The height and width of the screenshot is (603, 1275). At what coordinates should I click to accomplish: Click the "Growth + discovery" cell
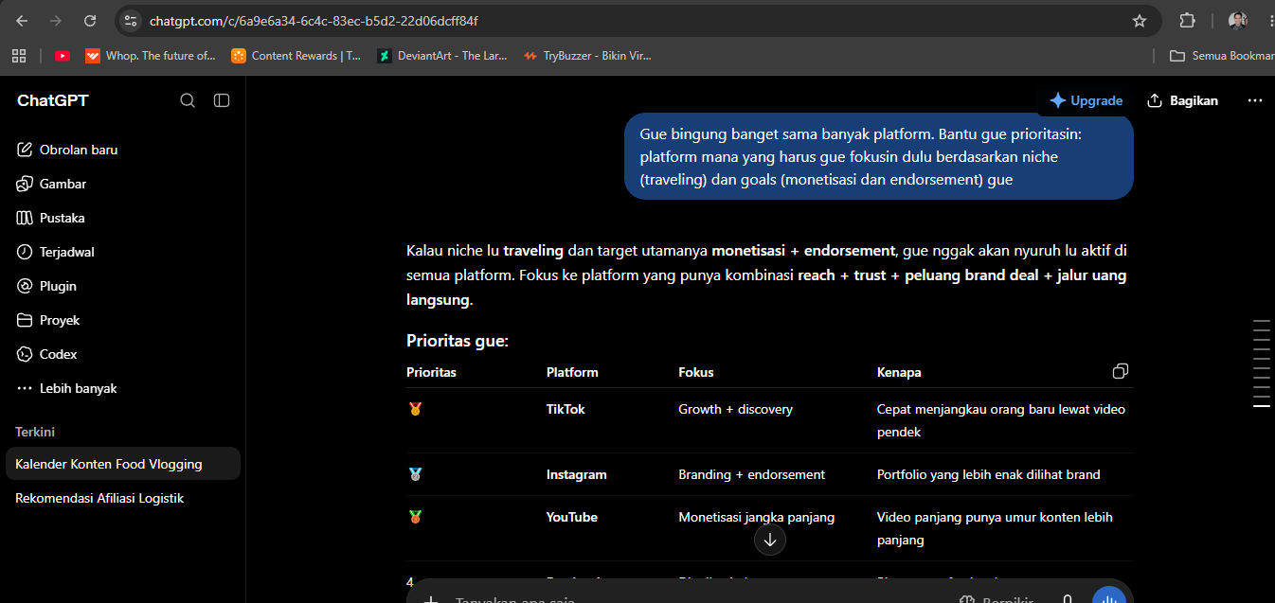(735, 409)
